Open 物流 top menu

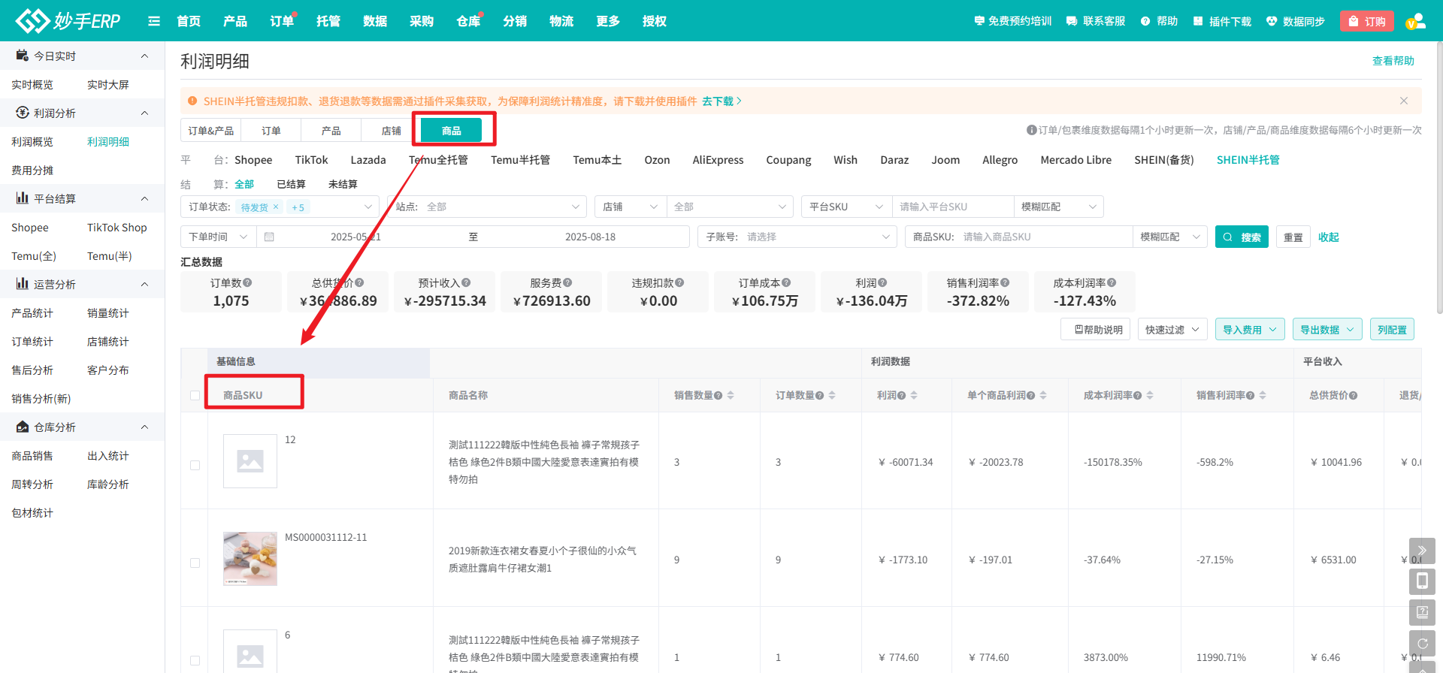coord(561,21)
